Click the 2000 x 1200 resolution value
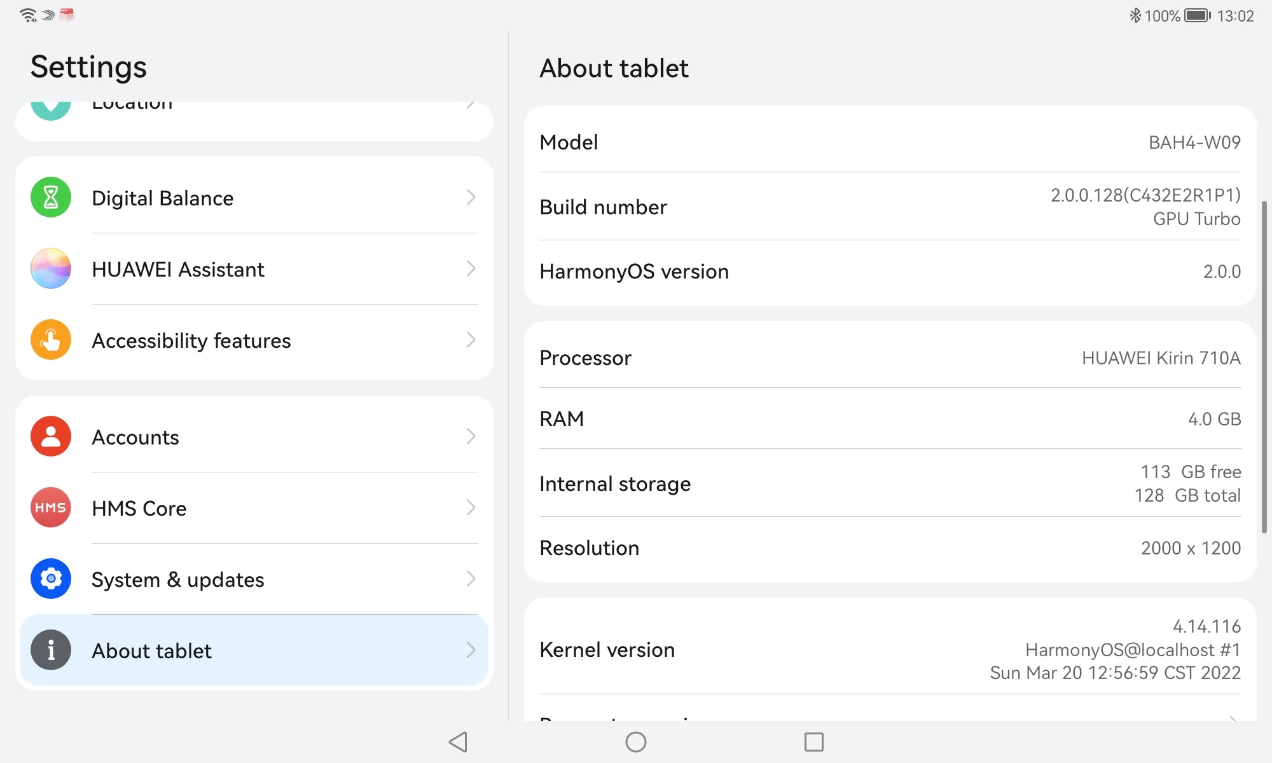Screen dimensions: 1272x763 pos(1191,548)
